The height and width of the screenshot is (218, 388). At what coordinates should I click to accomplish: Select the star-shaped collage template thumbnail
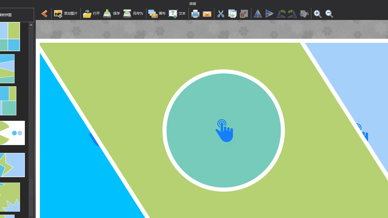pyautogui.click(x=12, y=165)
